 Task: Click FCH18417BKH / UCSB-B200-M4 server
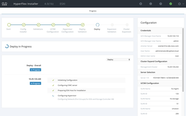click(x=166, y=78)
